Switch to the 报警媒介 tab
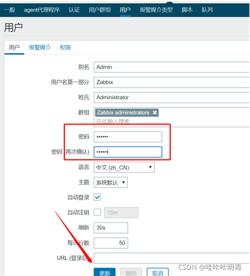This screenshot has height=276, width=250. pos(40,48)
